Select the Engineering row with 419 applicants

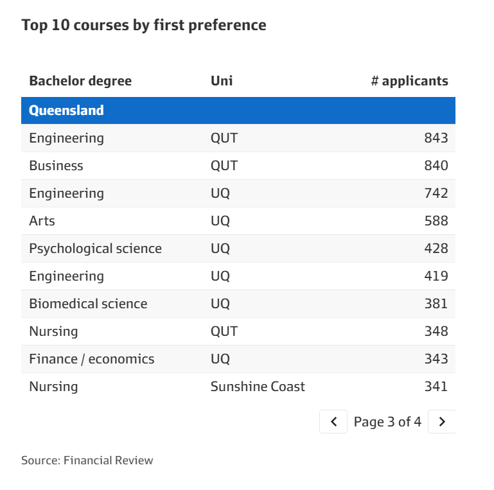coord(238,276)
